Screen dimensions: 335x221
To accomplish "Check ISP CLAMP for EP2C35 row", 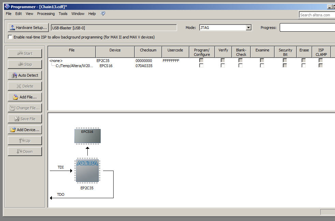I will click(x=320, y=60).
